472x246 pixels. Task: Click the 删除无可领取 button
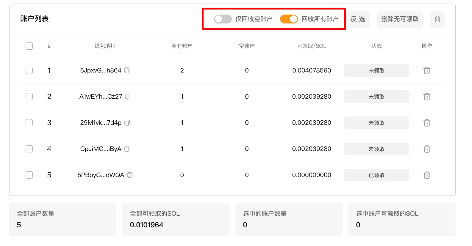tap(400, 19)
